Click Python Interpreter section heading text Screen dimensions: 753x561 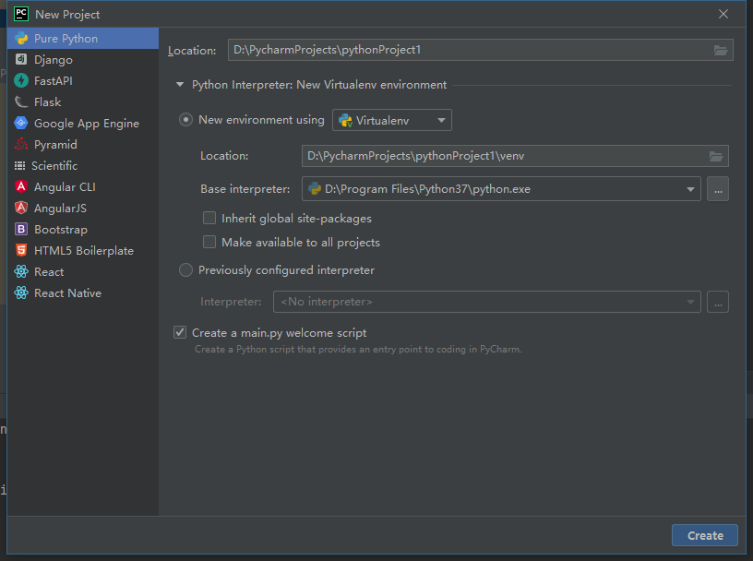click(319, 85)
